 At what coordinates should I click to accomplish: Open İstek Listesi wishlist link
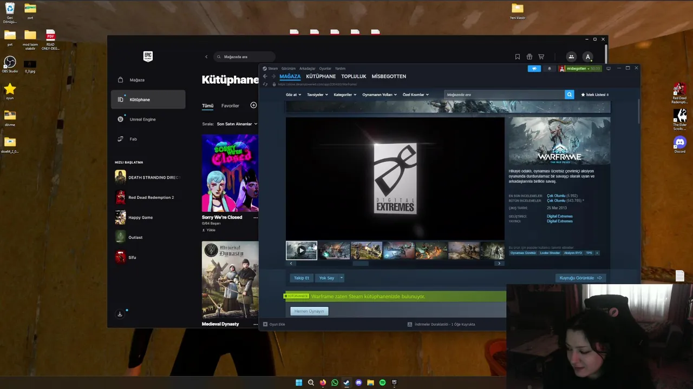(595, 95)
